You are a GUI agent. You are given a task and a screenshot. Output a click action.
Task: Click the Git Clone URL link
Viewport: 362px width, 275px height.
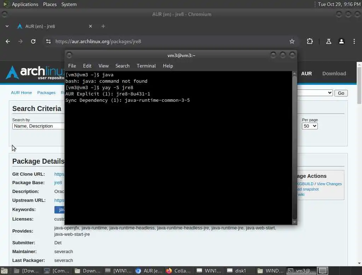click(59, 174)
